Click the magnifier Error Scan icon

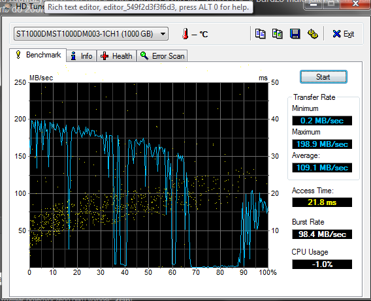click(x=144, y=55)
